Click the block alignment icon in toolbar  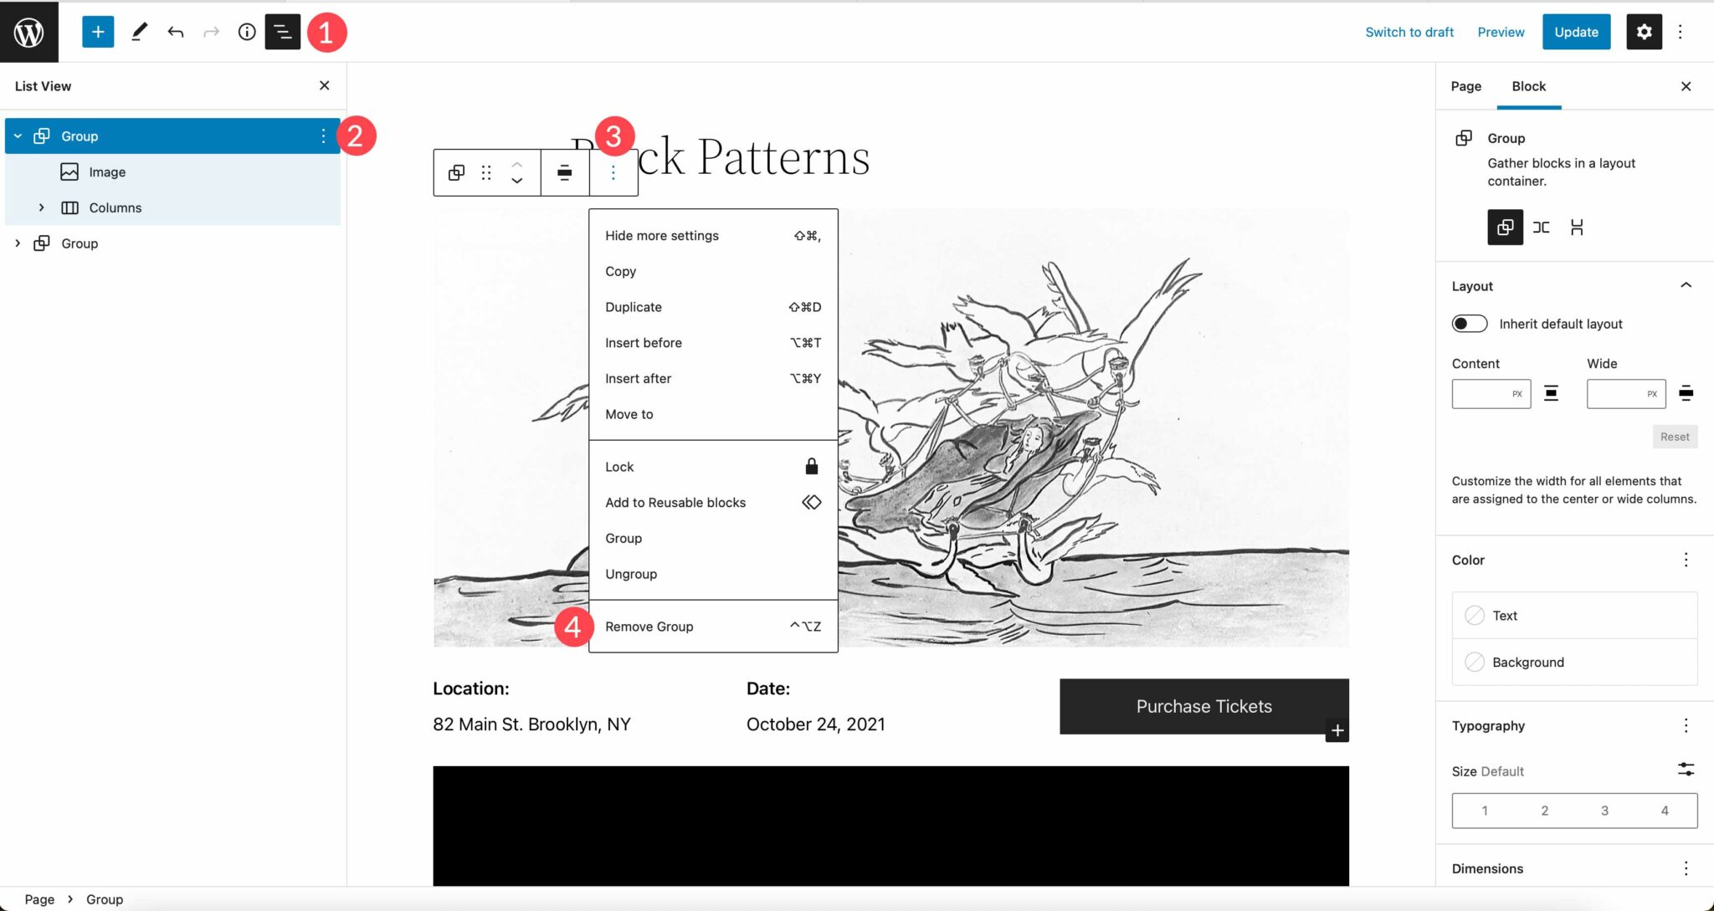[x=565, y=173]
